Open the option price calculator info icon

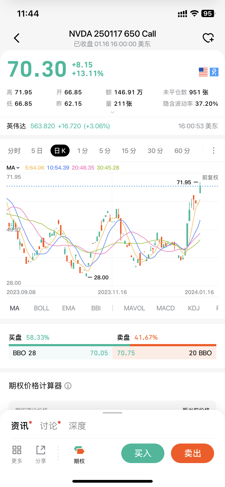(68, 386)
